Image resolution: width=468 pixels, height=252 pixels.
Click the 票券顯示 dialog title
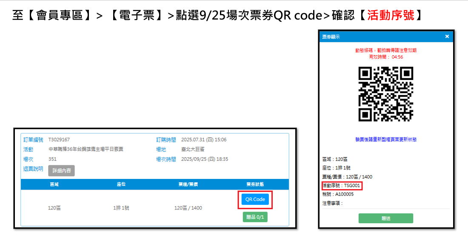point(331,37)
